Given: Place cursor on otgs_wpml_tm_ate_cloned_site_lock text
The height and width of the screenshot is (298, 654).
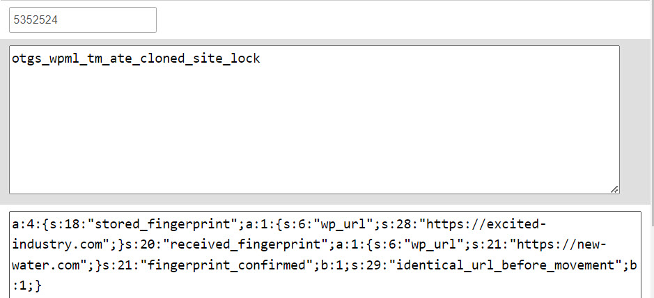Looking at the screenshot, I should pyautogui.click(x=136, y=58).
